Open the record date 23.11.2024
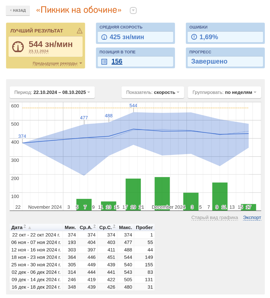Screen dimensions: 270x298 click(39, 51)
